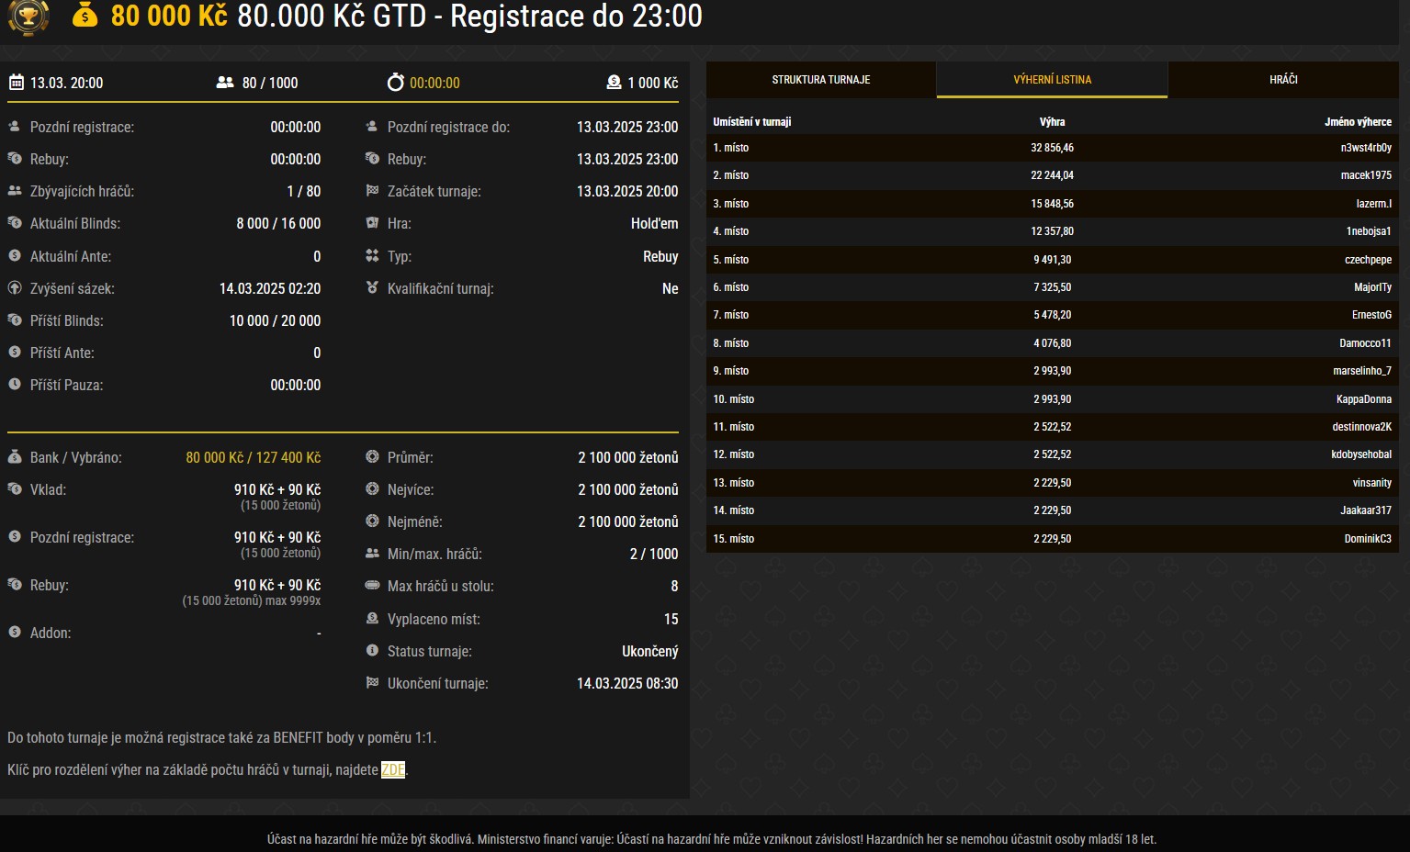This screenshot has height=852, width=1410.
Task: Click the 8 000 / 16 000 blinds value
Action: [278, 223]
